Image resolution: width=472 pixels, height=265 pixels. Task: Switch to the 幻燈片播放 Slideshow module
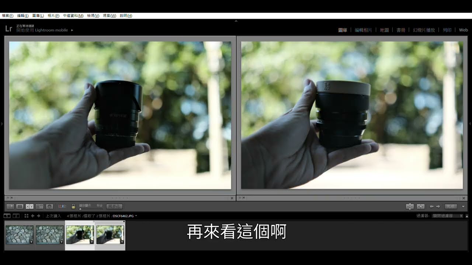click(424, 30)
